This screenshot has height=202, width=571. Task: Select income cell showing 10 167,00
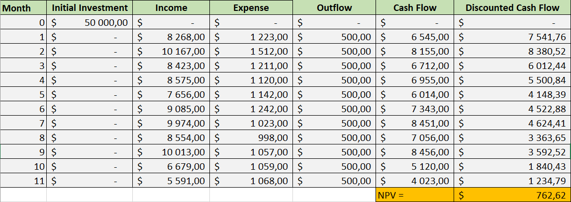(171, 51)
